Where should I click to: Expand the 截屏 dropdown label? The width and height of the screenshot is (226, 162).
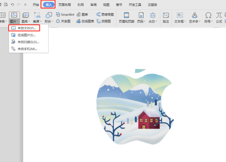coord(37,22)
